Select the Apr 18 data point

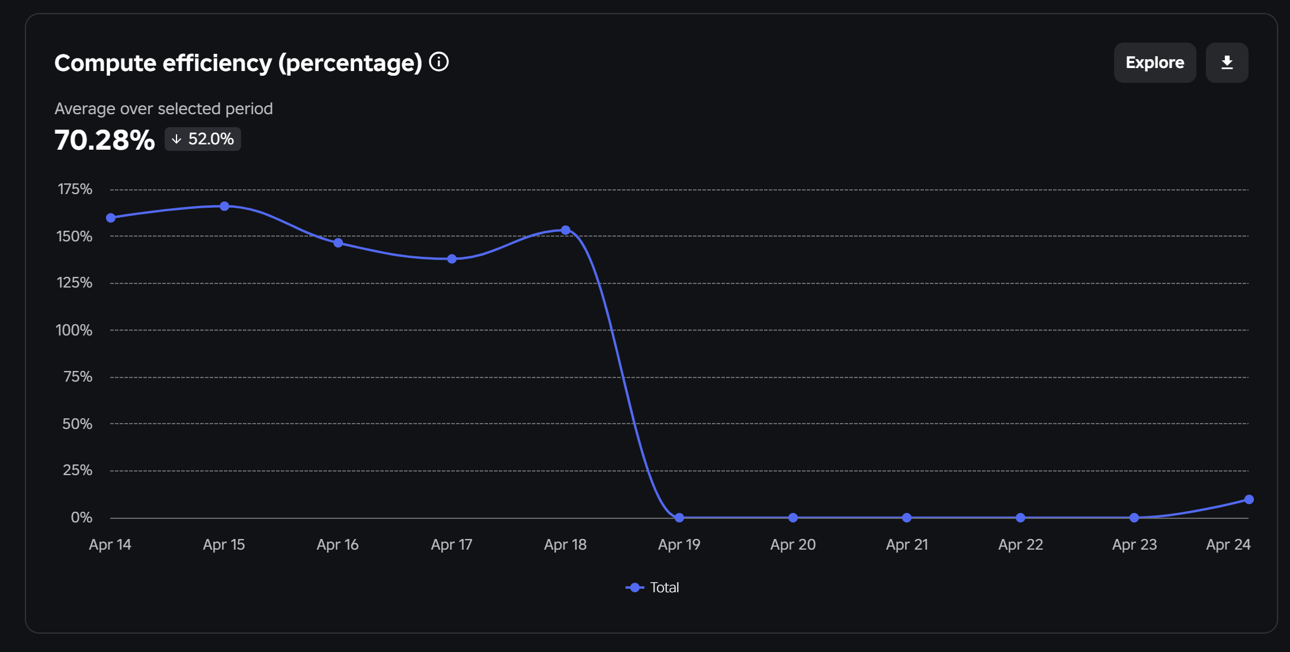click(566, 230)
